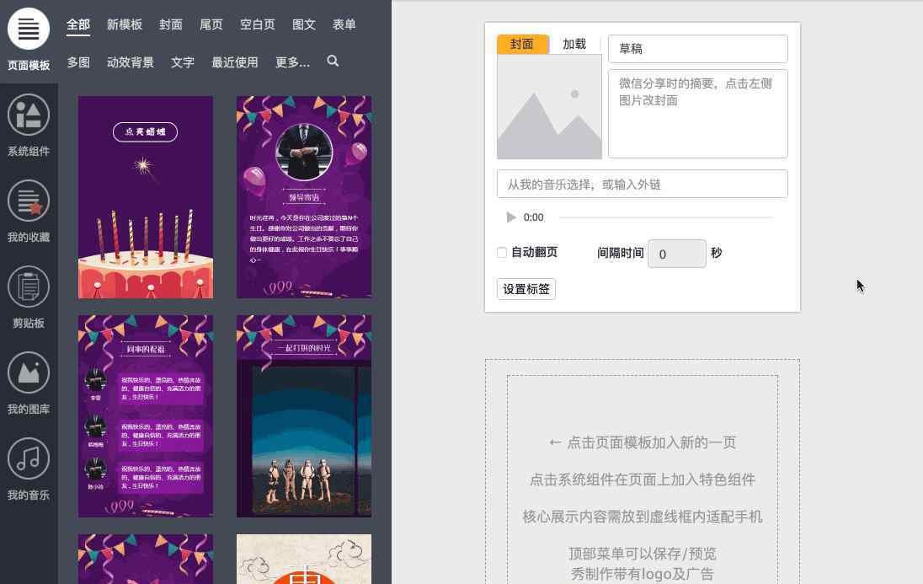This screenshot has width=923, height=584.
Task: Select the 空白页 category tab
Action: (x=258, y=24)
